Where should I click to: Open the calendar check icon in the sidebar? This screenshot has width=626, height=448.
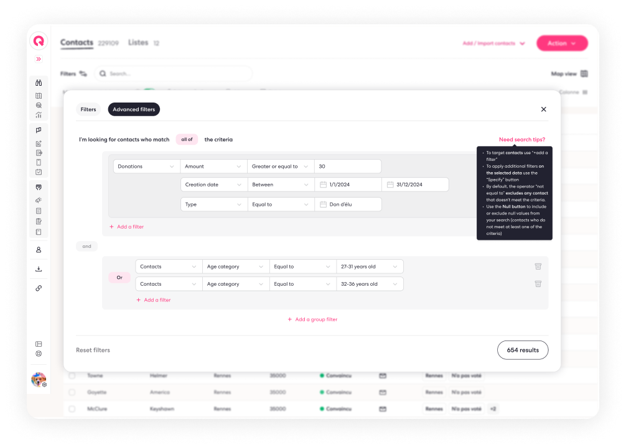tap(39, 172)
